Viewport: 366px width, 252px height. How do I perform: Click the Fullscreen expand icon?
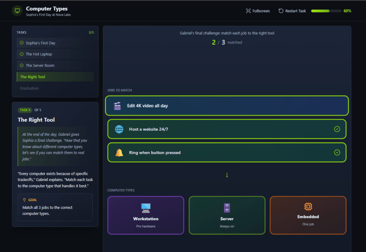point(248,11)
